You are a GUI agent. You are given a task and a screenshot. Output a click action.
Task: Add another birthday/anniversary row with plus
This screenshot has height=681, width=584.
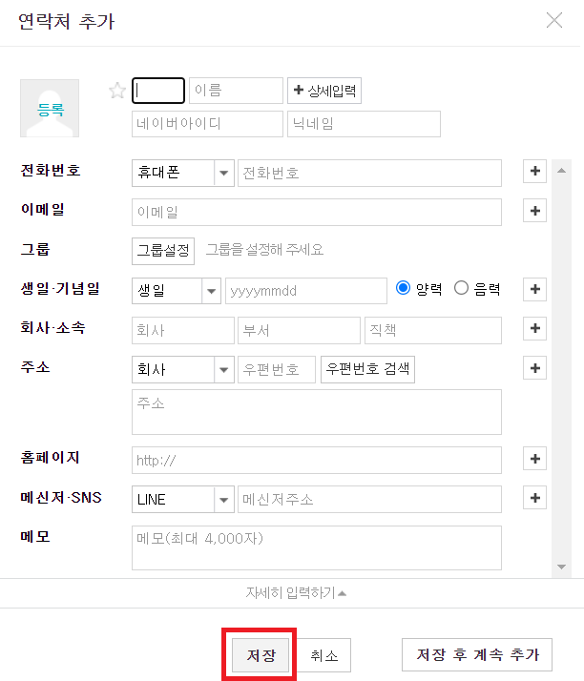point(535,289)
